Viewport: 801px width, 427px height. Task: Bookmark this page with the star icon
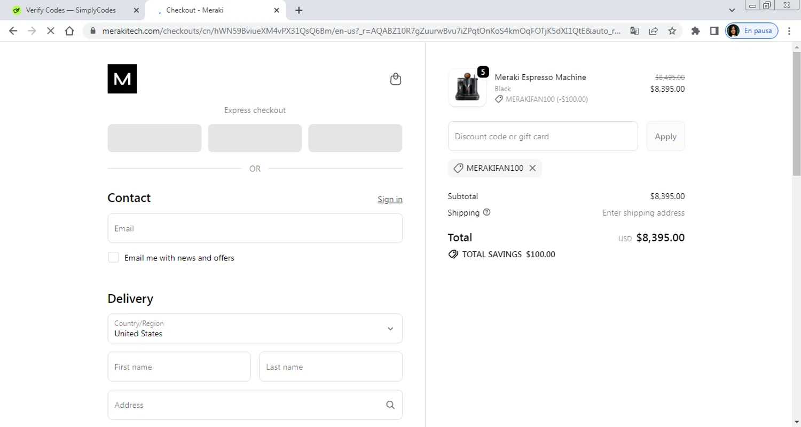(x=672, y=31)
